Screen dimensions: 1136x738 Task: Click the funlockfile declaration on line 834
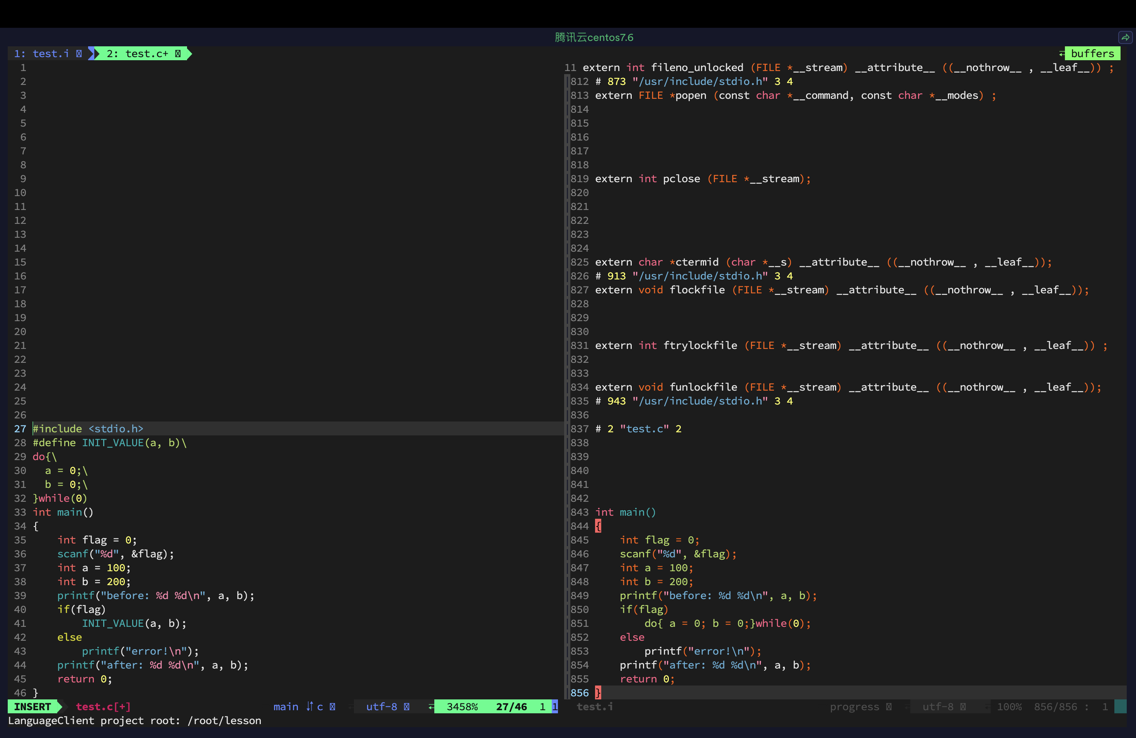pyautogui.click(x=848, y=387)
